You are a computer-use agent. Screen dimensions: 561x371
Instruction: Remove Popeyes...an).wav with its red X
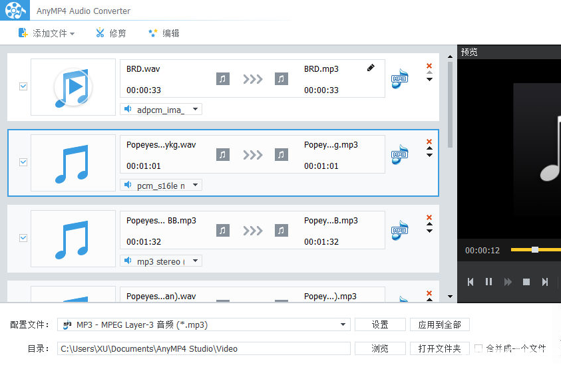(429, 293)
